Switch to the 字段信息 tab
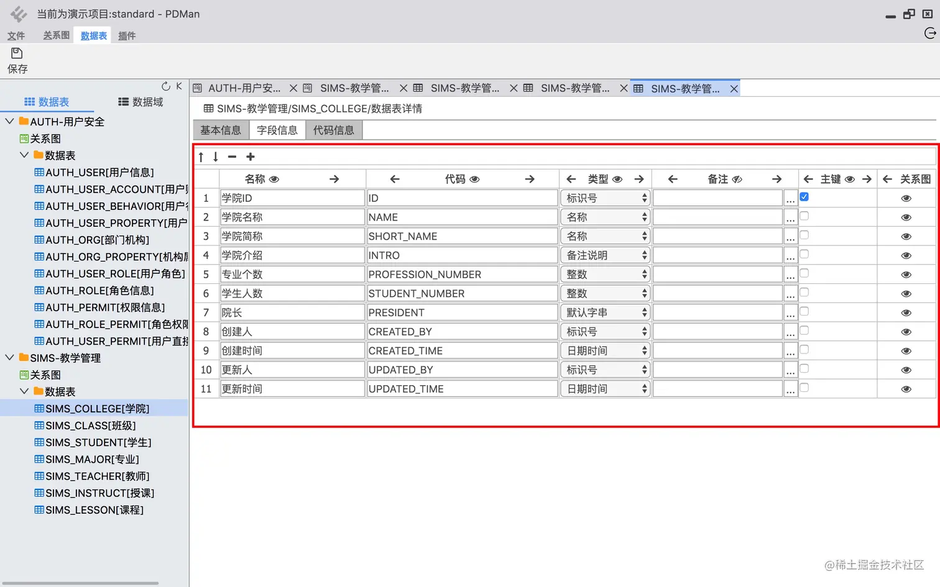940x587 pixels. [277, 130]
